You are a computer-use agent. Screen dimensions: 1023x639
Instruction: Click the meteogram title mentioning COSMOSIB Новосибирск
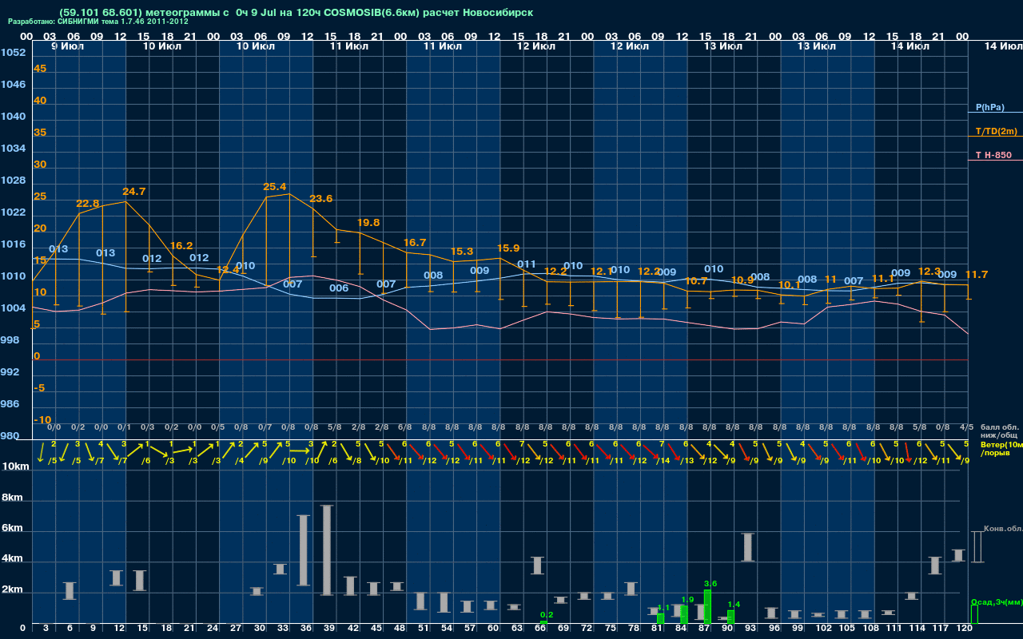coord(296,13)
